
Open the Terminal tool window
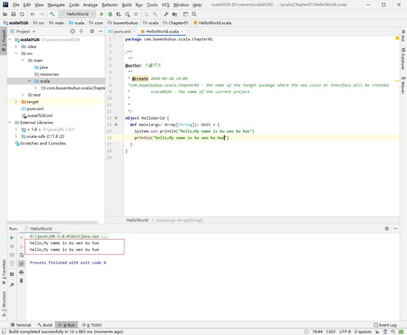(x=20, y=325)
